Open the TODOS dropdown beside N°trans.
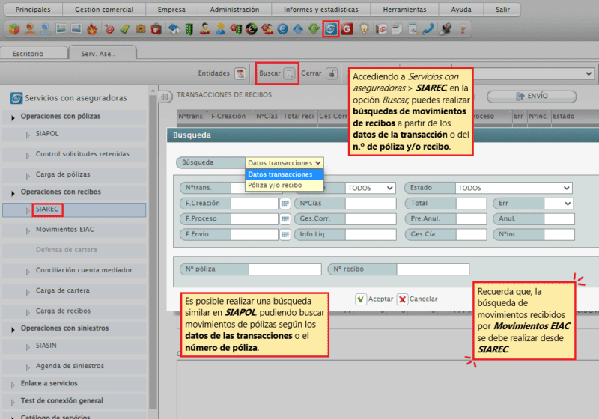 click(x=370, y=188)
